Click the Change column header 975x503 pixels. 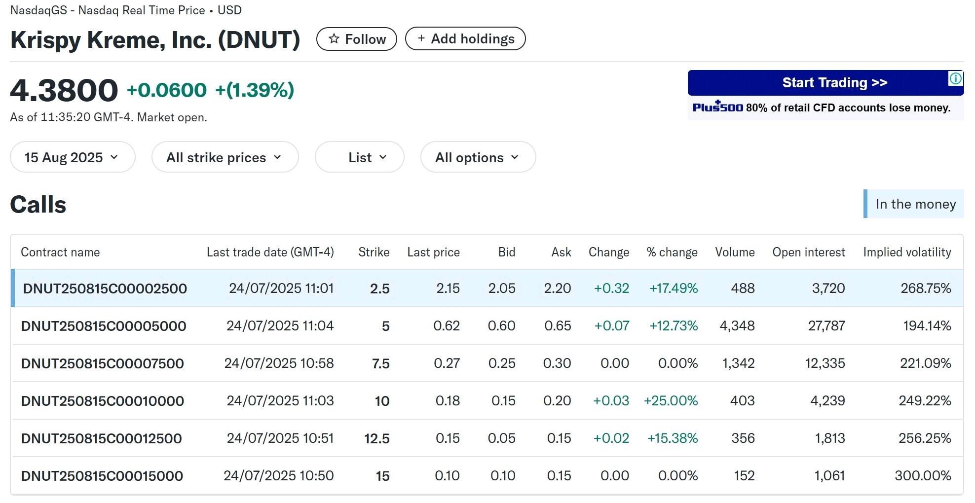[609, 252]
